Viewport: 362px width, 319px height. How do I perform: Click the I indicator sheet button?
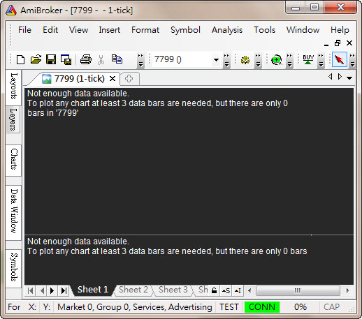pyautogui.click(x=238, y=290)
